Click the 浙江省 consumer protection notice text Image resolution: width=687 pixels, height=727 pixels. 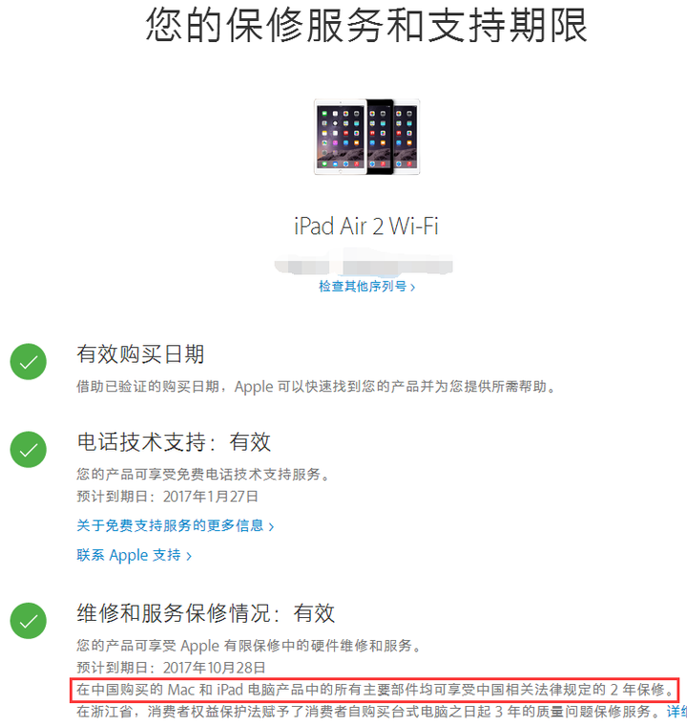point(369,711)
